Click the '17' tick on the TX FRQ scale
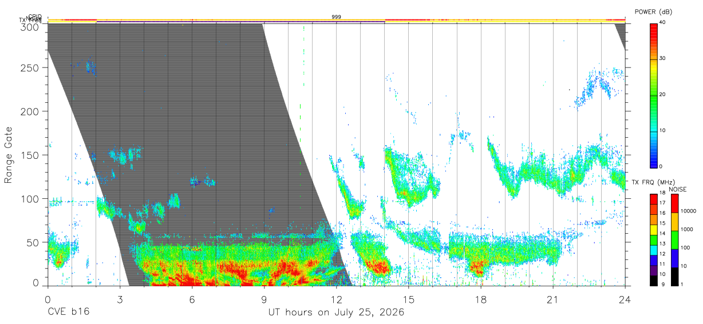Viewport: 703px width, 324px height. (662, 203)
